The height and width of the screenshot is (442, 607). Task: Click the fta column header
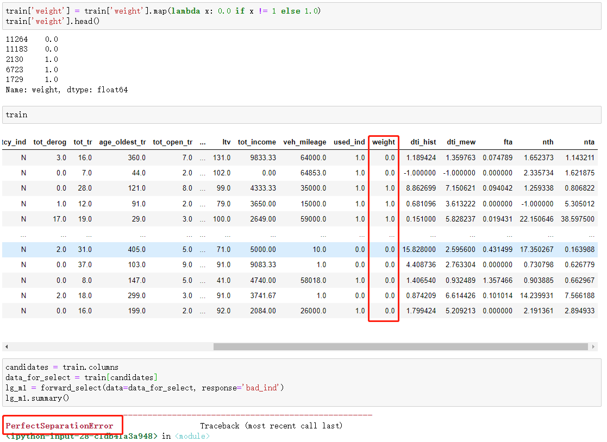508,142
